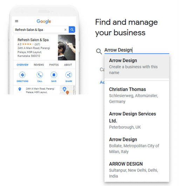Image resolution: width=179 pixels, height=186 pixels.
Task: Select ARROW DESIGN in Sultanpur, New Delhi
Action: pos(137,170)
